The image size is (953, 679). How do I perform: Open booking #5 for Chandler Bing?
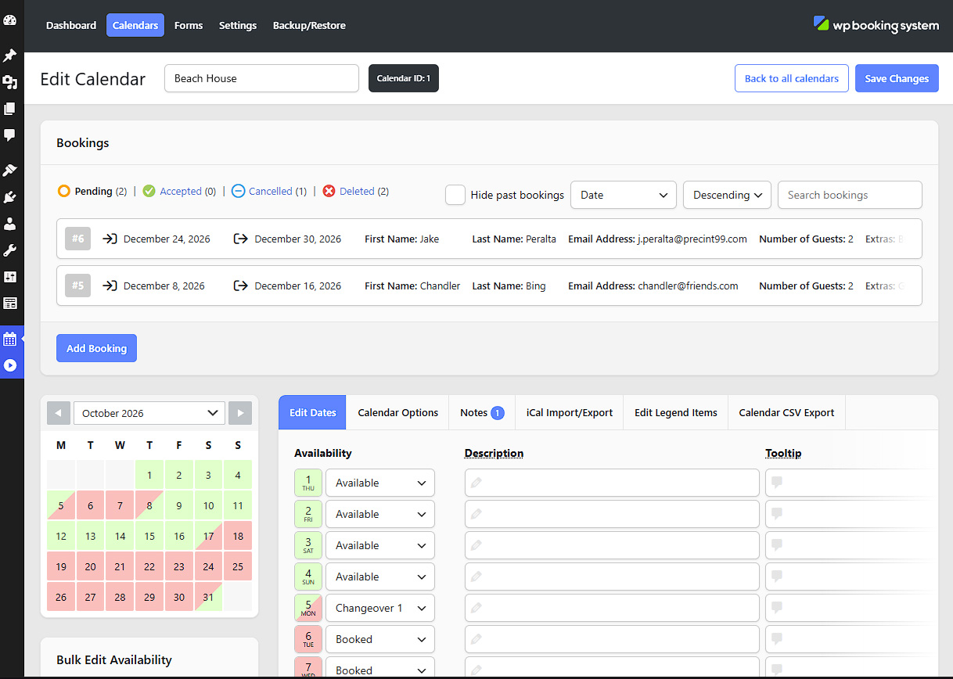489,286
